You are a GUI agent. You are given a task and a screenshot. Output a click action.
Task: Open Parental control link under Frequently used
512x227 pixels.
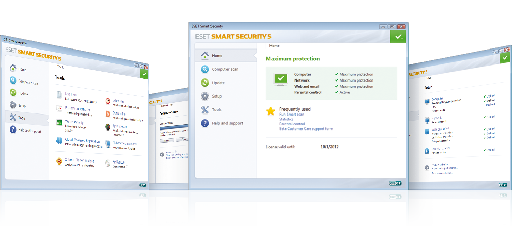[x=292, y=124]
